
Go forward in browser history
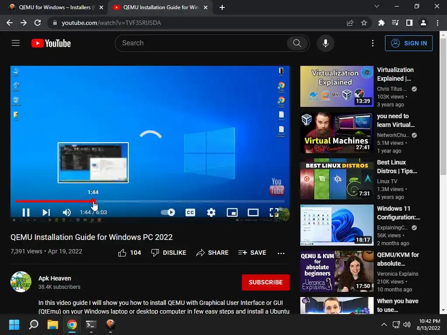(x=24, y=23)
